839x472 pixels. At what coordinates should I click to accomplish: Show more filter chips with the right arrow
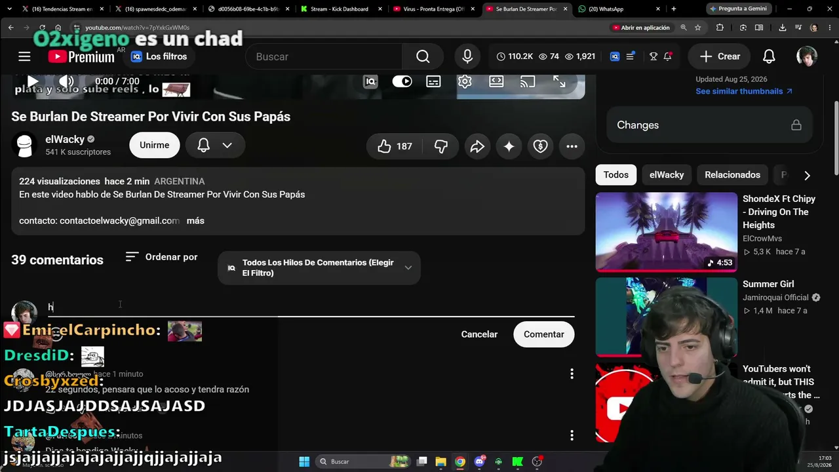[807, 175]
